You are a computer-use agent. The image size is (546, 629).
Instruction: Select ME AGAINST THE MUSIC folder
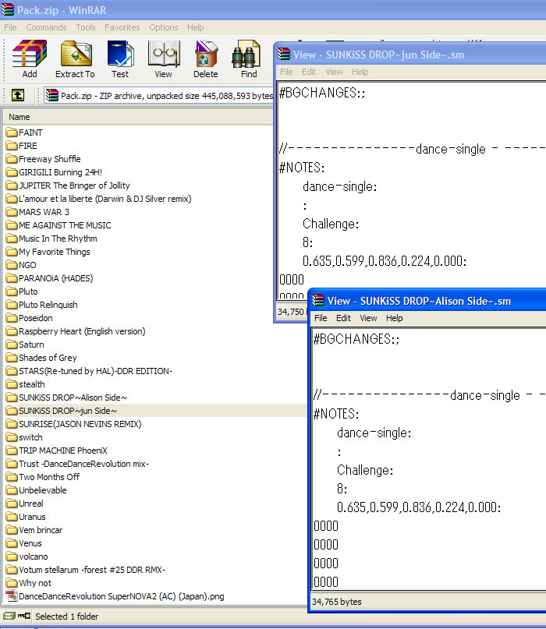(x=65, y=225)
